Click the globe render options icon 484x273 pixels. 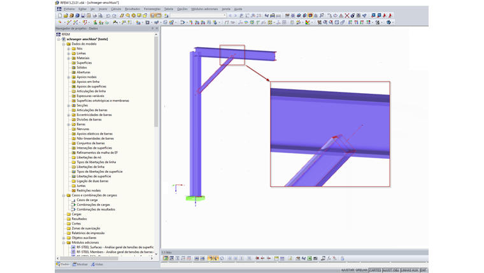(388, 22)
